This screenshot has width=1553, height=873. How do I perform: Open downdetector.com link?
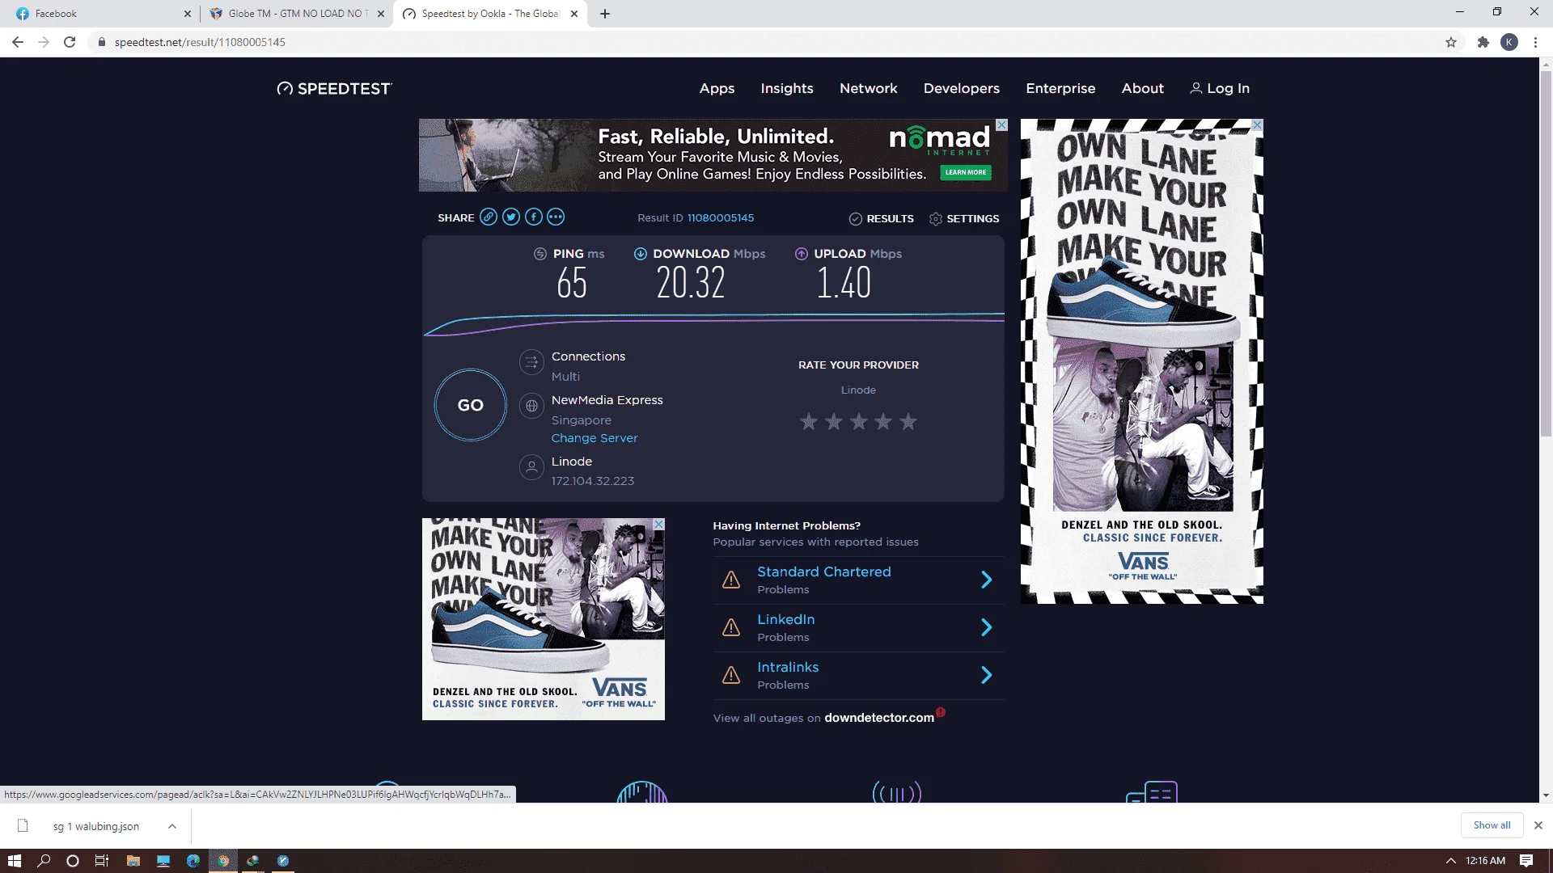[x=879, y=718]
